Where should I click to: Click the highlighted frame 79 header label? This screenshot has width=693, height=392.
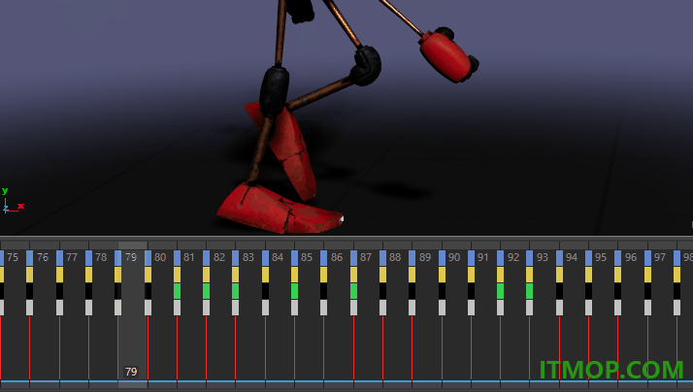[131, 257]
